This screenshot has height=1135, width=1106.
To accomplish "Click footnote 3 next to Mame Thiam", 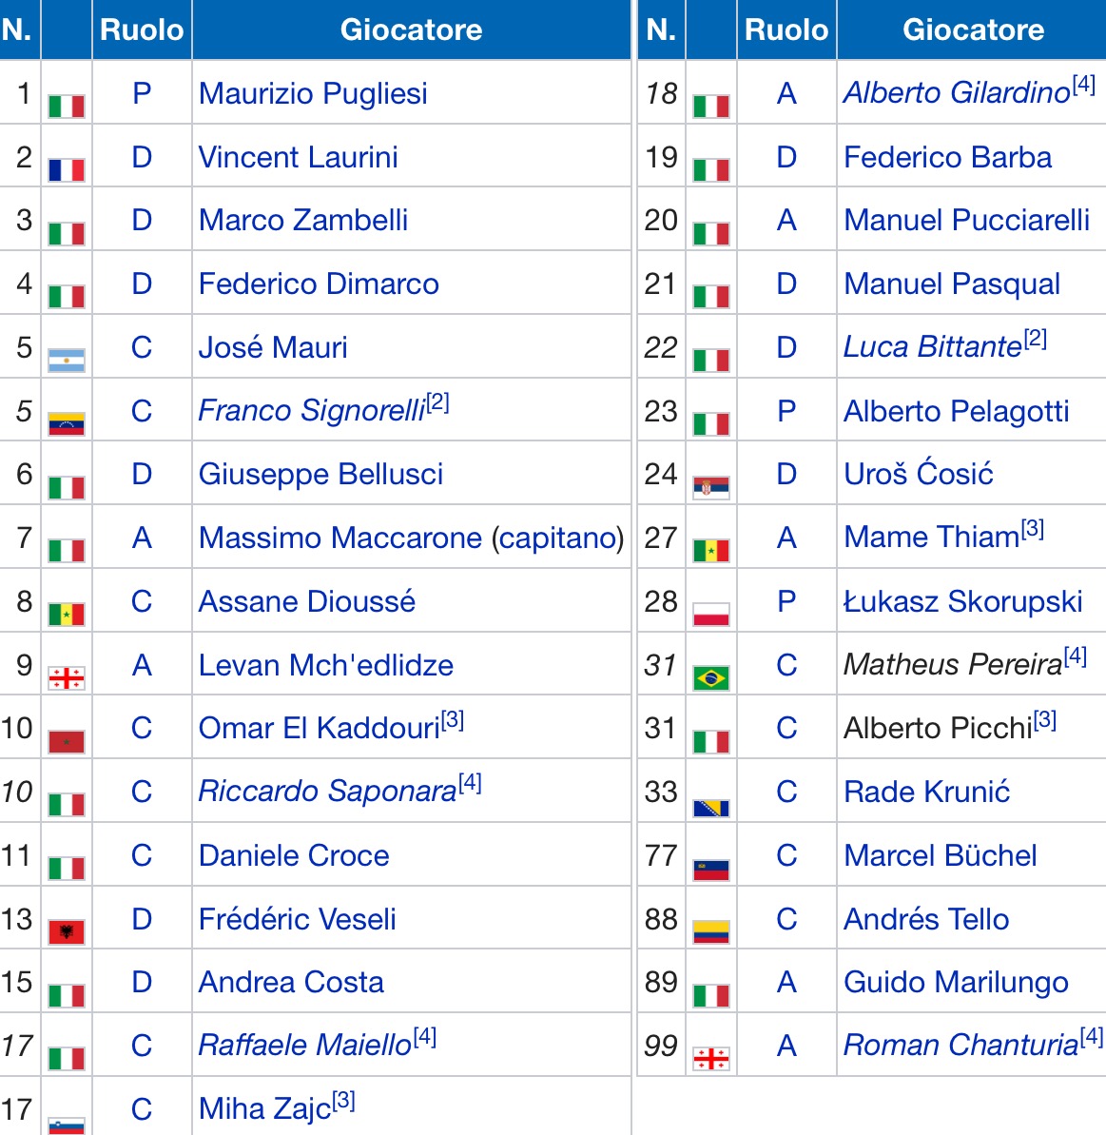I will click(1033, 530).
